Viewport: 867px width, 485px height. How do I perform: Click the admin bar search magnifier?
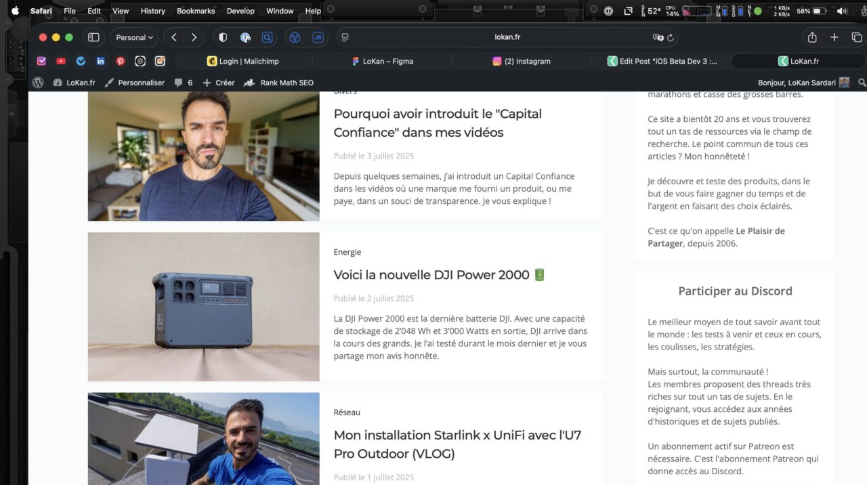[862, 83]
